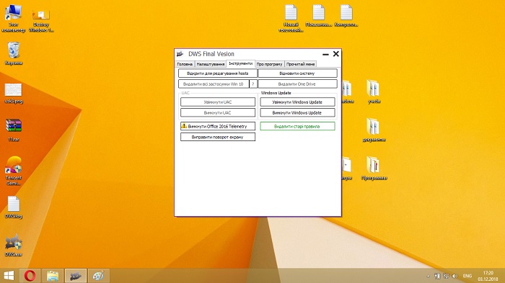Select the Інструменти tab
Viewport: 505px width, 283px height.
pyautogui.click(x=240, y=63)
